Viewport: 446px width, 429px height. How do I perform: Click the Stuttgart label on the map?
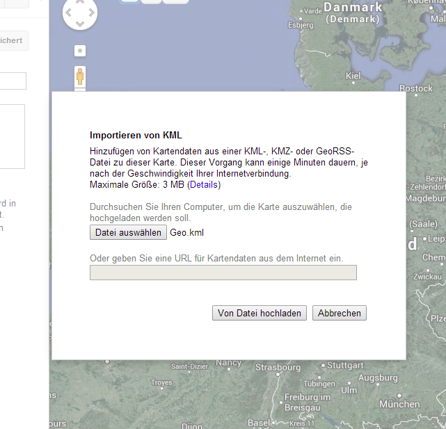click(x=345, y=365)
